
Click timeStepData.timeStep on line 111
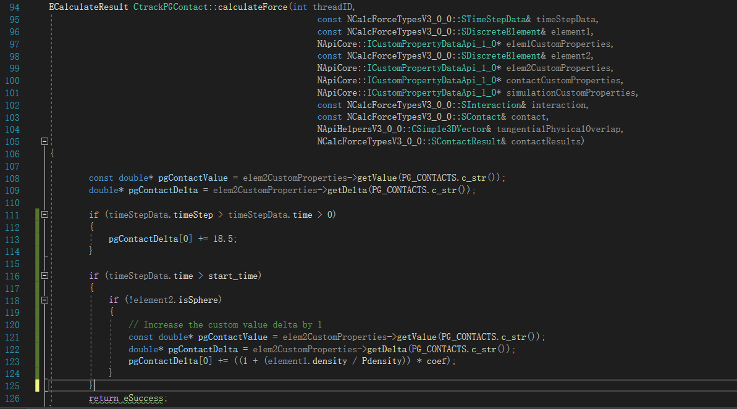coord(161,215)
